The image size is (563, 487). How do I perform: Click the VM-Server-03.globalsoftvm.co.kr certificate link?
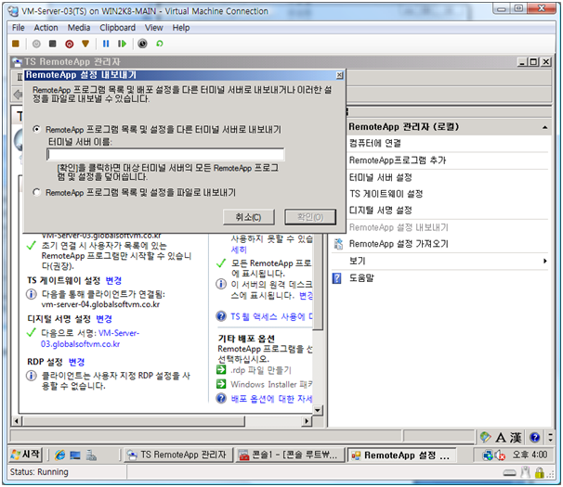(90, 339)
